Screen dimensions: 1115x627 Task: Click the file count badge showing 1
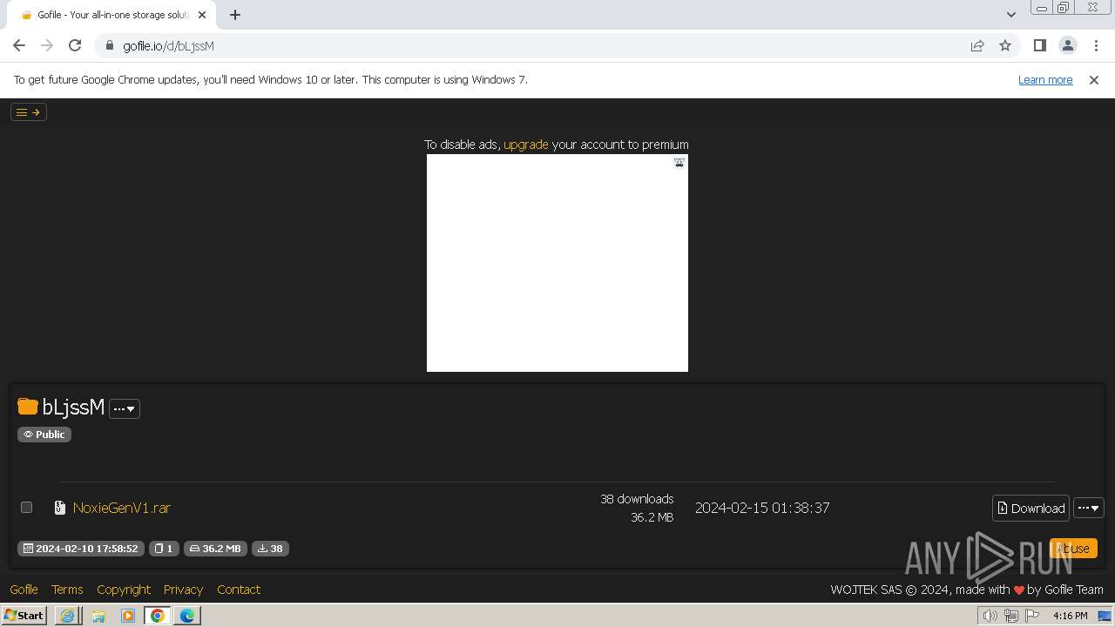164,549
